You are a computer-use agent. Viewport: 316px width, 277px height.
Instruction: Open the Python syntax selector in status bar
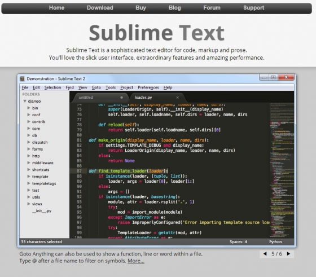pos(275,242)
